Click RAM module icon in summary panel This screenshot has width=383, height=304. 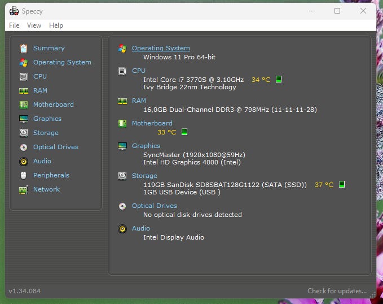click(122, 101)
